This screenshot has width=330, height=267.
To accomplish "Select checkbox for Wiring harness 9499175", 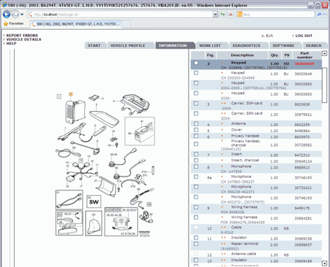I will (196, 207).
